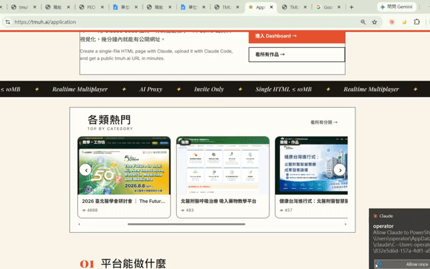430x269 pixels.
Task: Click the eye icon beside 4668 views
Action: [84, 210]
